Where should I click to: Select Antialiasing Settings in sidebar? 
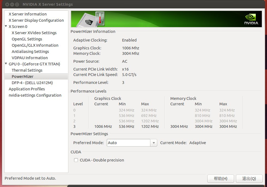(30, 52)
